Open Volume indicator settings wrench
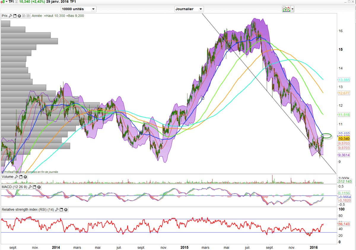 (x=16, y=177)
